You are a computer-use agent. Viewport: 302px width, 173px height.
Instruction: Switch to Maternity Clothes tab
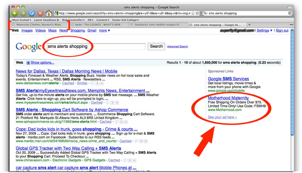(39, 25)
